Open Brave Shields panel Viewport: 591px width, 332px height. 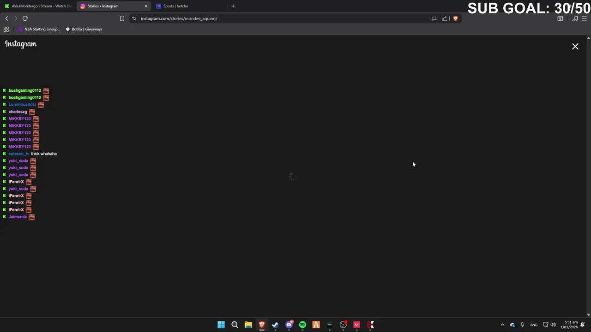tap(455, 18)
